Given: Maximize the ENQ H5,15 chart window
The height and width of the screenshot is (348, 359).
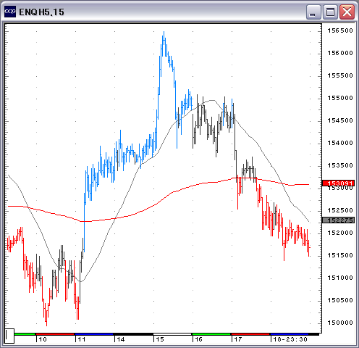Looking at the screenshot, I should click(330, 12).
